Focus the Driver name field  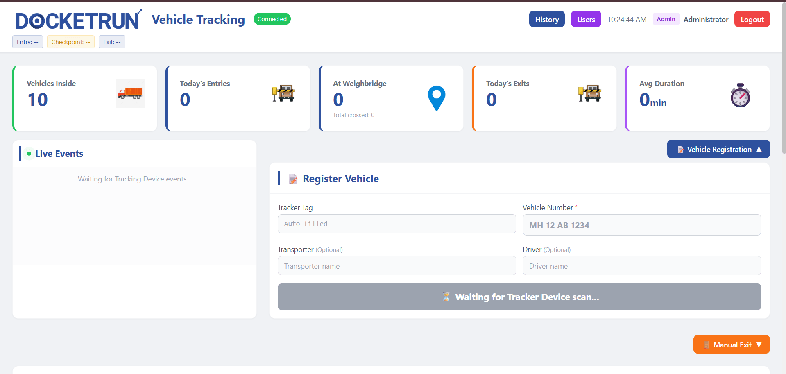(641, 266)
